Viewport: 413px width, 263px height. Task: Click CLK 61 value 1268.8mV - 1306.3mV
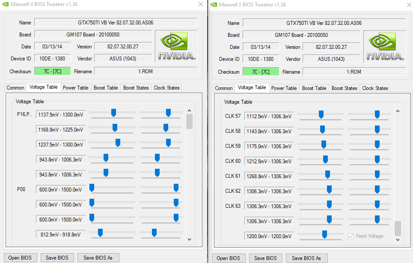pos(269,176)
